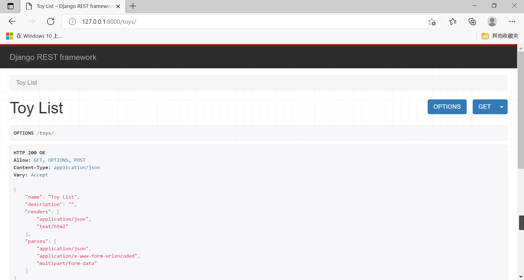The width and height of the screenshot is (524, 280).
Task: Click "multipart/form-data" in the JSON response
Action: tap(67, 263)
